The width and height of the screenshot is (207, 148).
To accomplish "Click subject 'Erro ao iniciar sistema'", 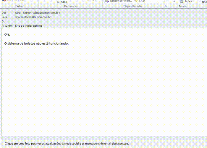I will pos(29,26).
